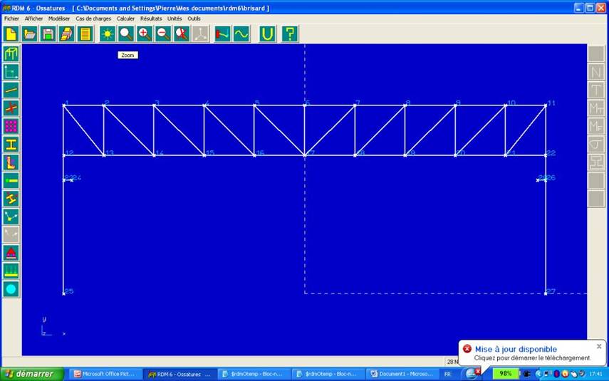Click the yellow U icon in toolbar

pyautogui.click(x=267, y=33)
